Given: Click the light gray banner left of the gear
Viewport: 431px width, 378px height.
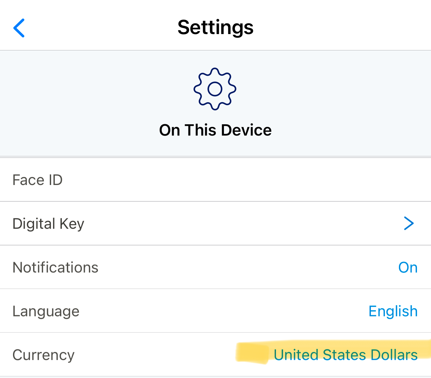Looking at the screenshot, I should click(x=94, y=100).
